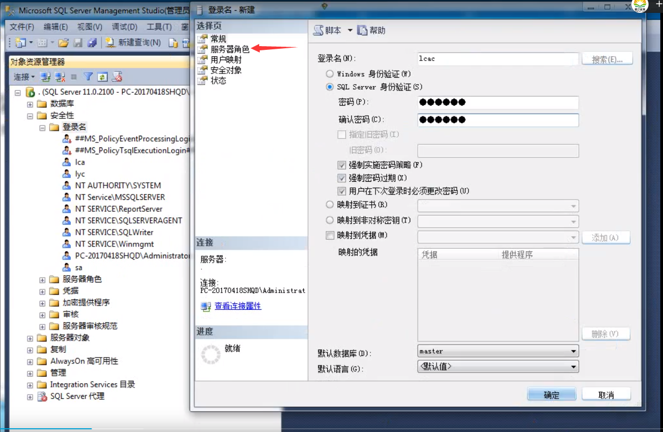
Task: Click the server node icon at tree root
Action: pyautogui.click(x=31, y=92)
